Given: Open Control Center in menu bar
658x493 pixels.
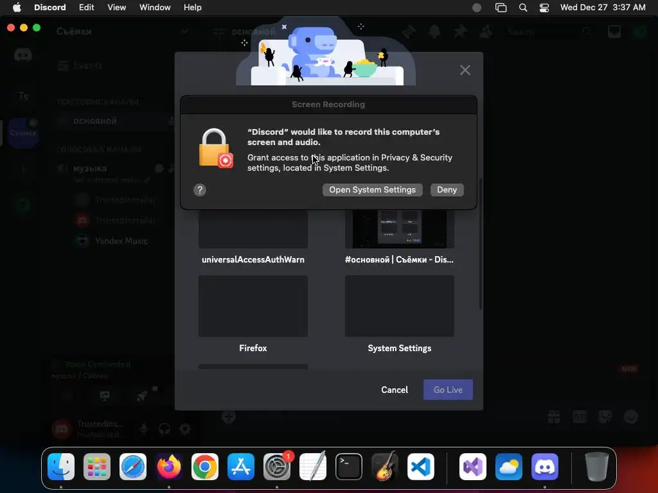Looking at the screenshot, I should [544, 8].
